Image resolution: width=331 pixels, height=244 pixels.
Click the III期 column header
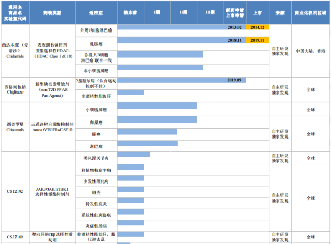(x=210, y=13)
